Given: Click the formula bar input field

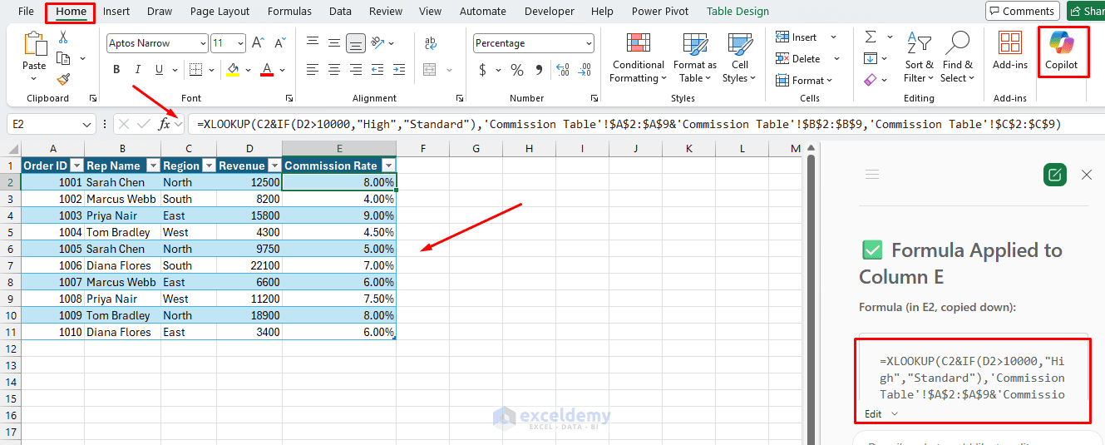Looking at the screenshot, I should point(647,124).
